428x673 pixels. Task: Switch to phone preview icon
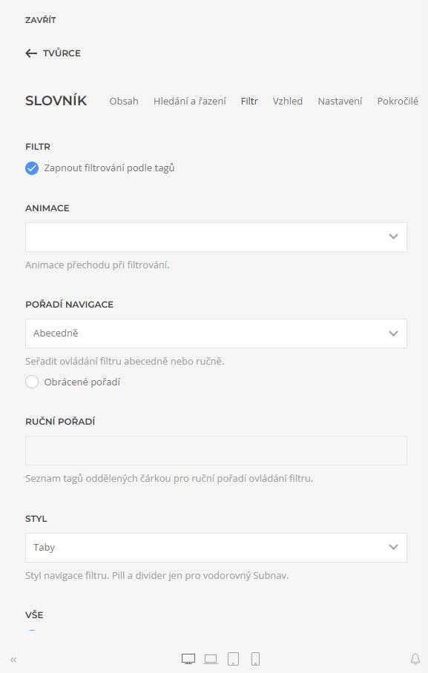click(x=255, y=659)
